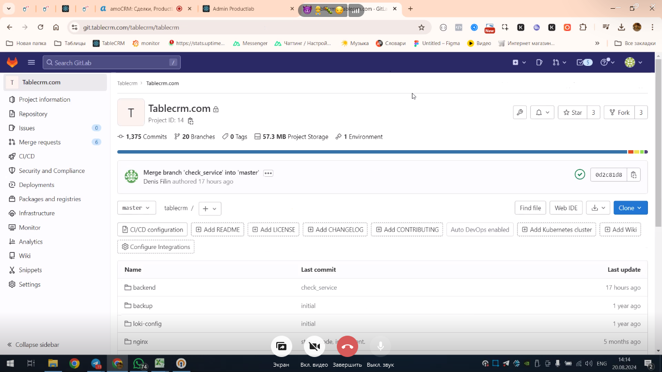Open Repository in sidebar
Screen dimensions: 662x372
pyautogui.click(x=55, y=114)
